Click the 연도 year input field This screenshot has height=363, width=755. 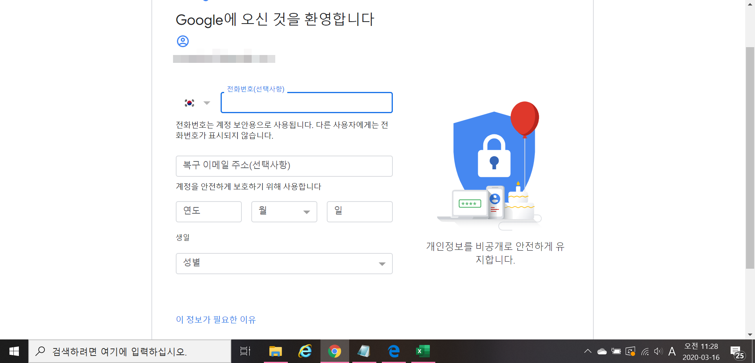pyautogui.click(x=209, y=212)
